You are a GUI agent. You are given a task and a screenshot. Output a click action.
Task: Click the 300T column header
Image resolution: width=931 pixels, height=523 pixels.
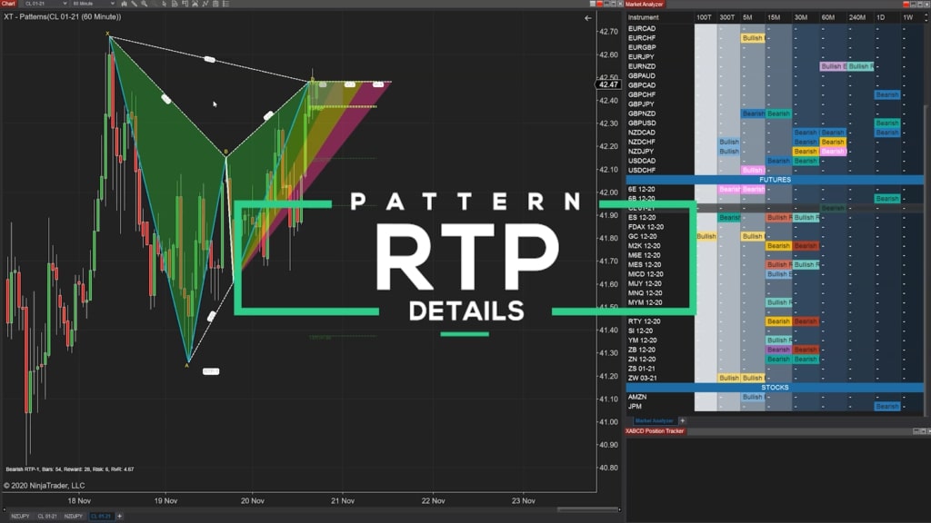point(727,18)
